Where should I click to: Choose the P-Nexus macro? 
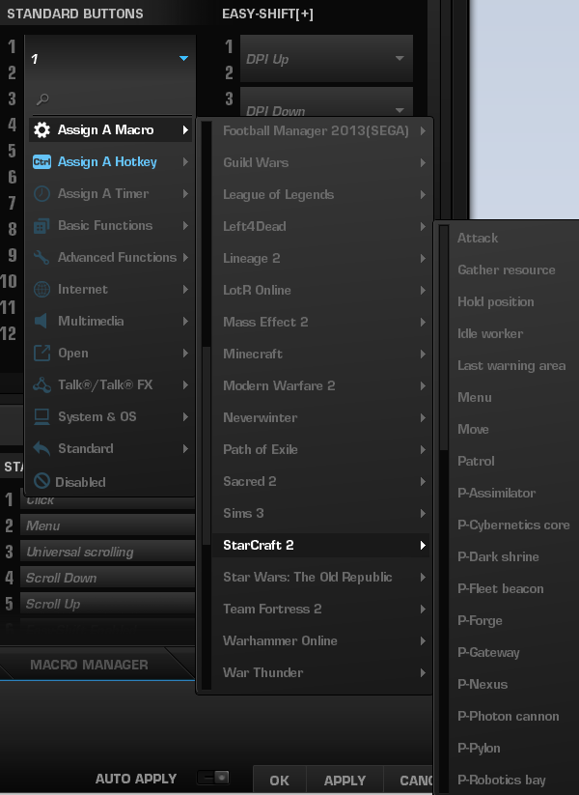click(482, 685)
